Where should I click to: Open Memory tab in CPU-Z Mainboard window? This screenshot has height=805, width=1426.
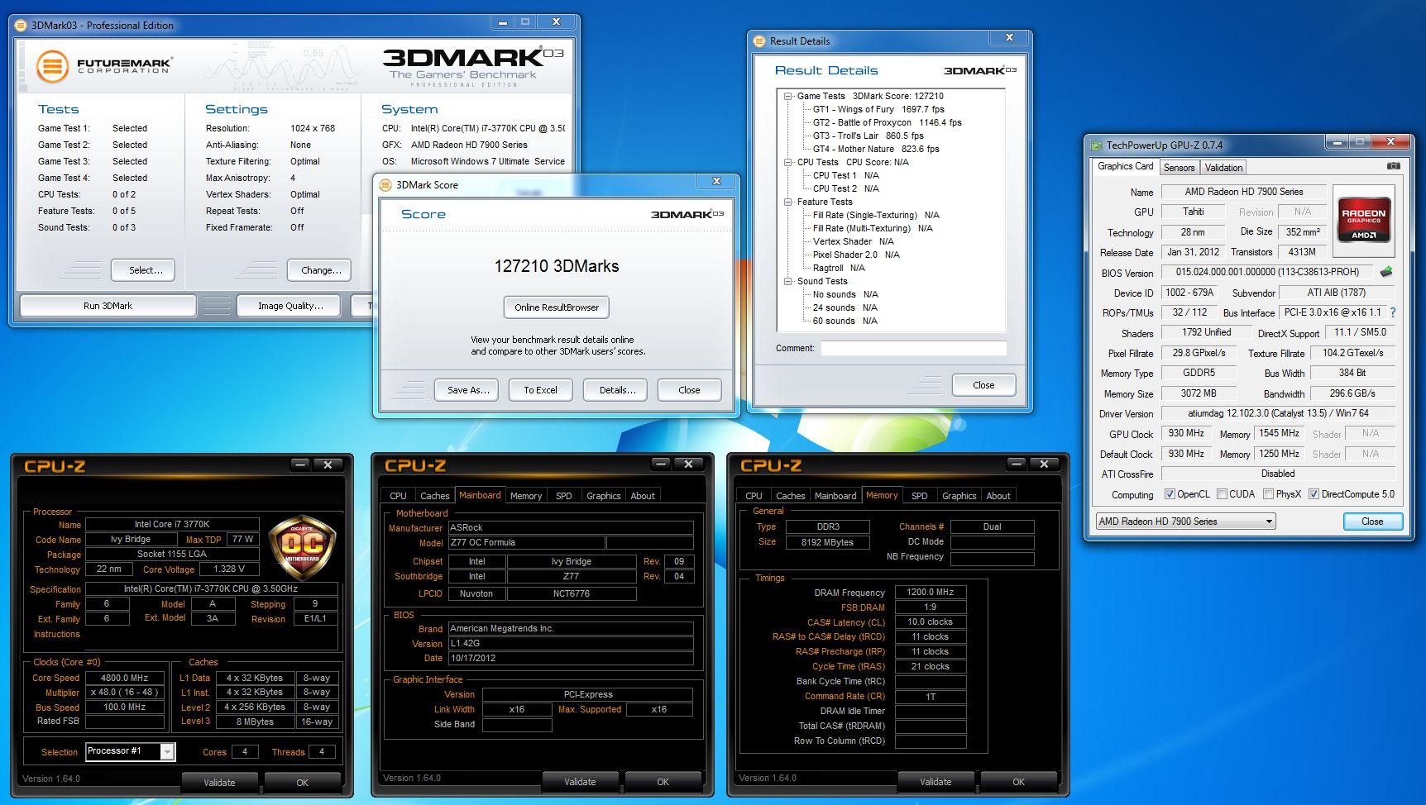525,496
